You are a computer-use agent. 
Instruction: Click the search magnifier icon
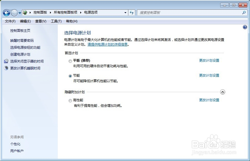pyautogui.click(x=243, y=13)
